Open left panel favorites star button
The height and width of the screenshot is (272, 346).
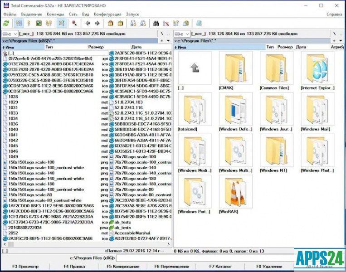tap(162, 41)
